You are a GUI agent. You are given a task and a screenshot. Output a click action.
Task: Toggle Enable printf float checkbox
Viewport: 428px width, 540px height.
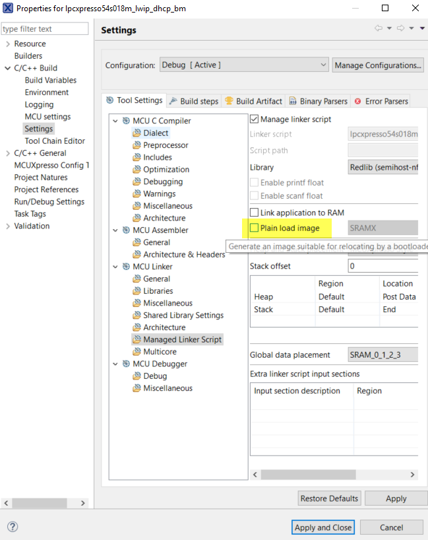255,182
